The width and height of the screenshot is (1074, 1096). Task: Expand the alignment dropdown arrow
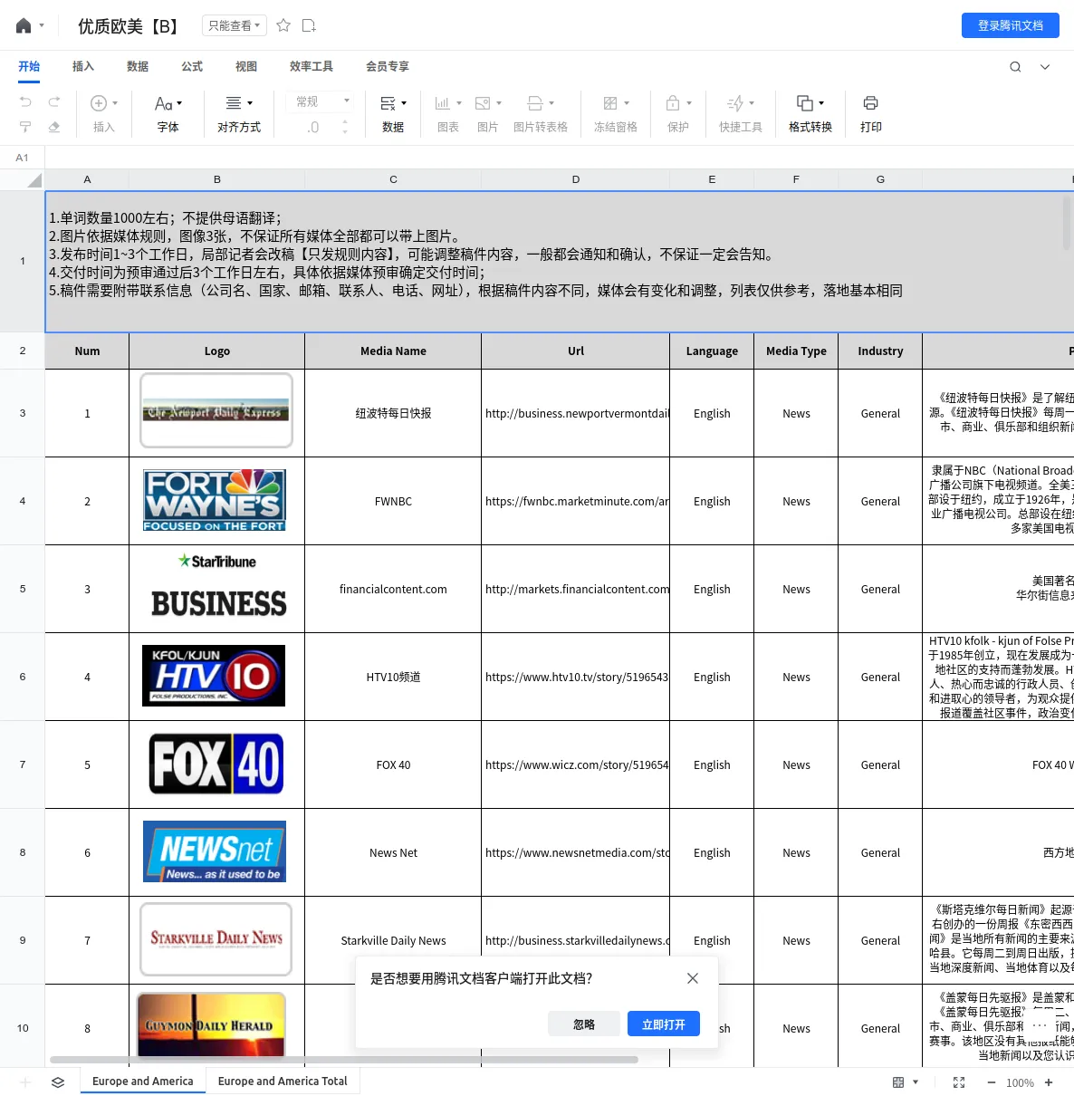pyautogui.click(x=250, y=103)
